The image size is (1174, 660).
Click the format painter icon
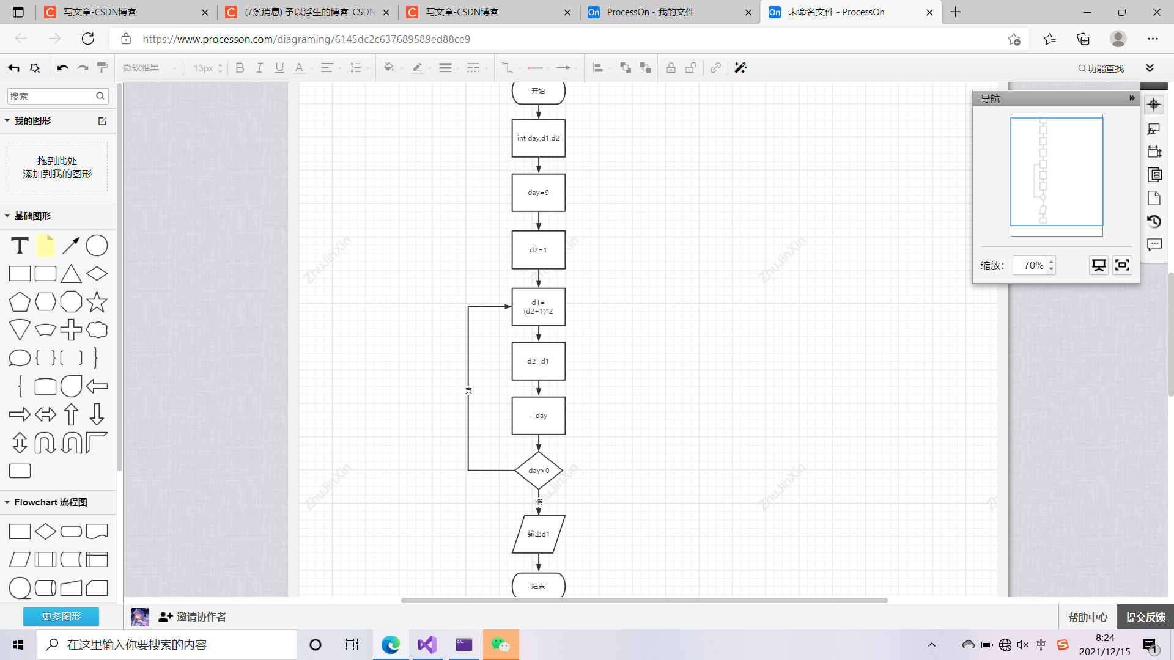(102, 68)
